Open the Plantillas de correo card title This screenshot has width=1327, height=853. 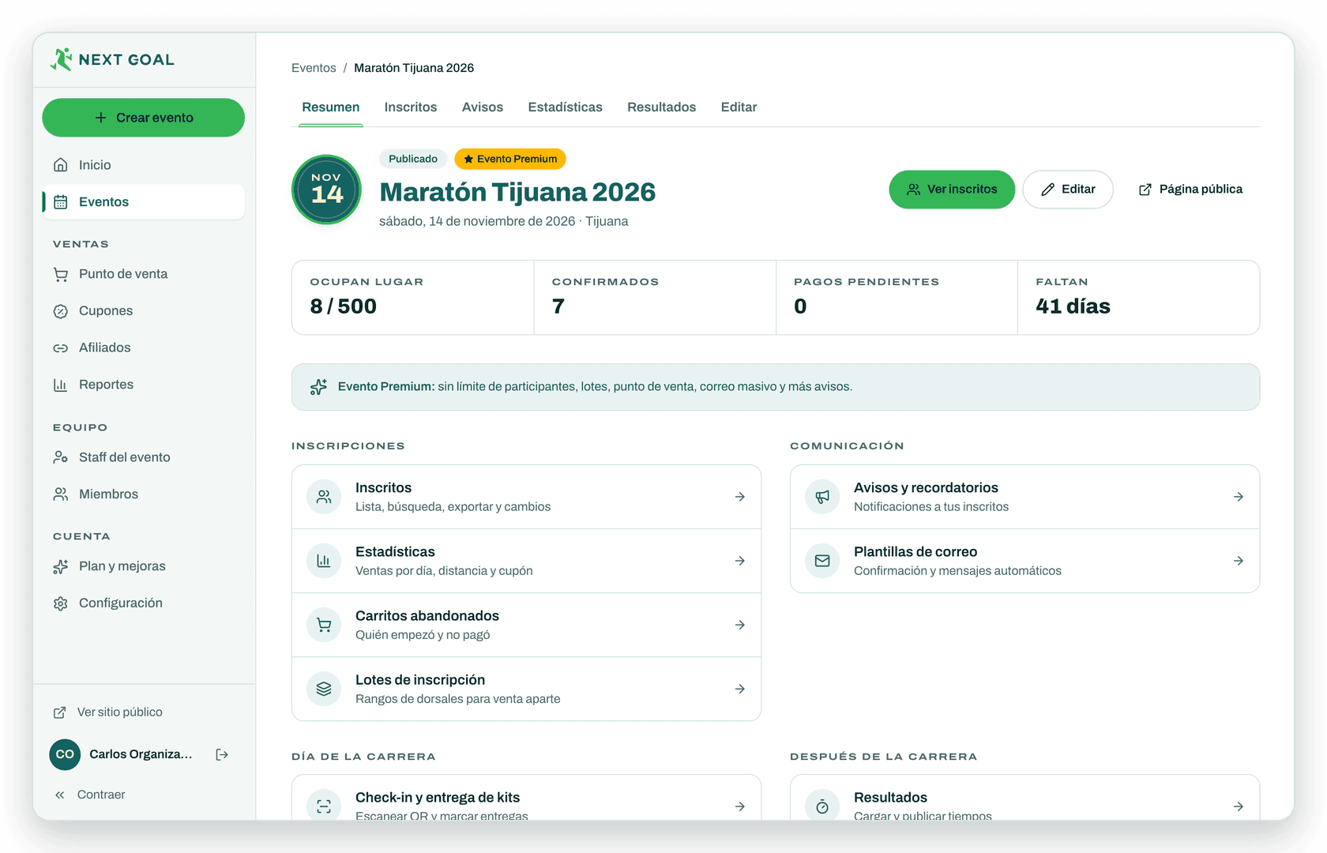915,552
